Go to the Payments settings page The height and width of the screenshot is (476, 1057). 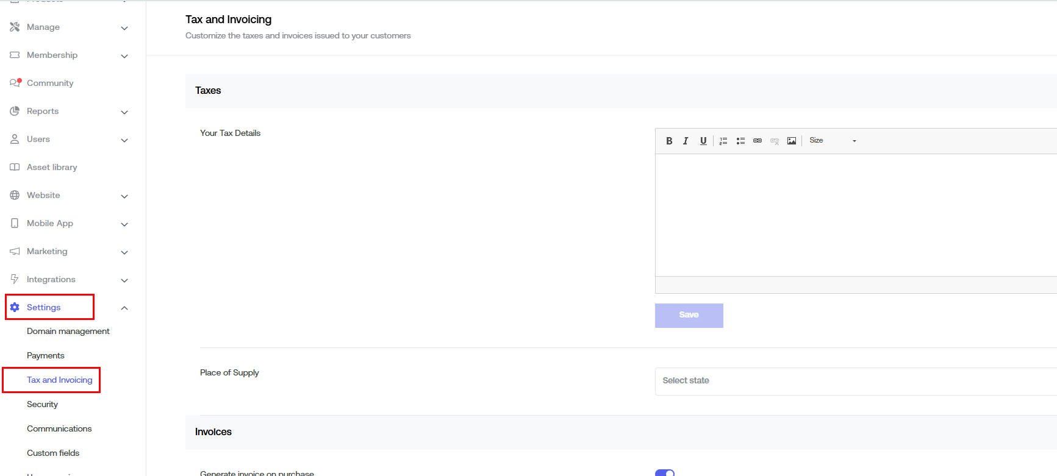coord(46,355)
